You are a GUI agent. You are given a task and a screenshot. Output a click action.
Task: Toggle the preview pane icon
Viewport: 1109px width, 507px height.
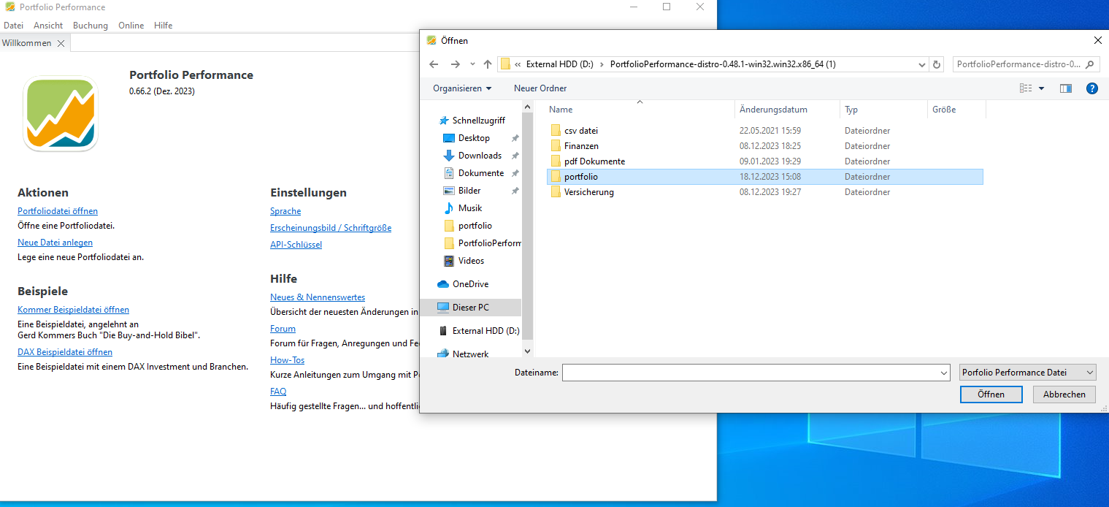tap(1066, 88)
